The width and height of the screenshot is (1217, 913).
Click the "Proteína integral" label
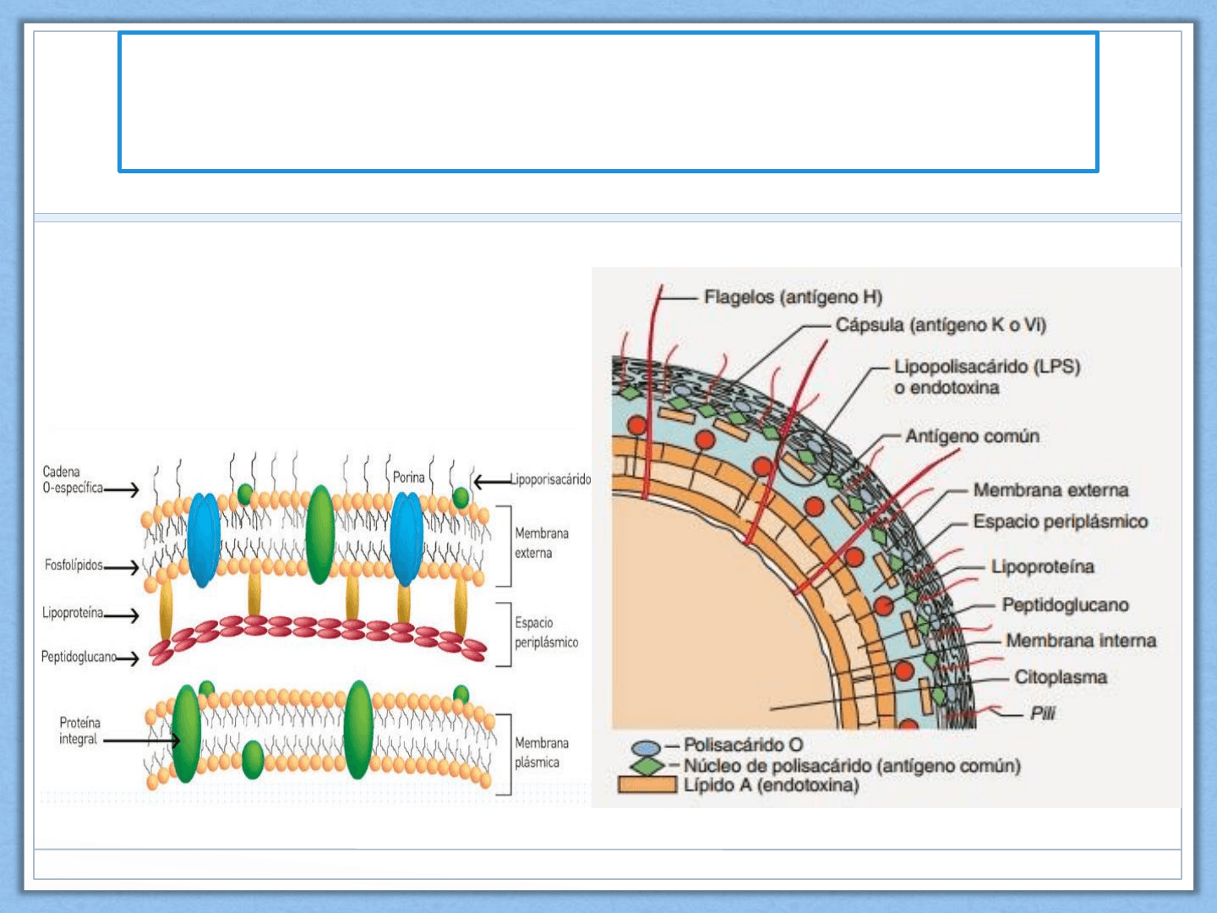79,730
